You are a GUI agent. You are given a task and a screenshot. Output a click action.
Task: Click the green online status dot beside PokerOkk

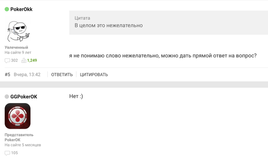7,10
